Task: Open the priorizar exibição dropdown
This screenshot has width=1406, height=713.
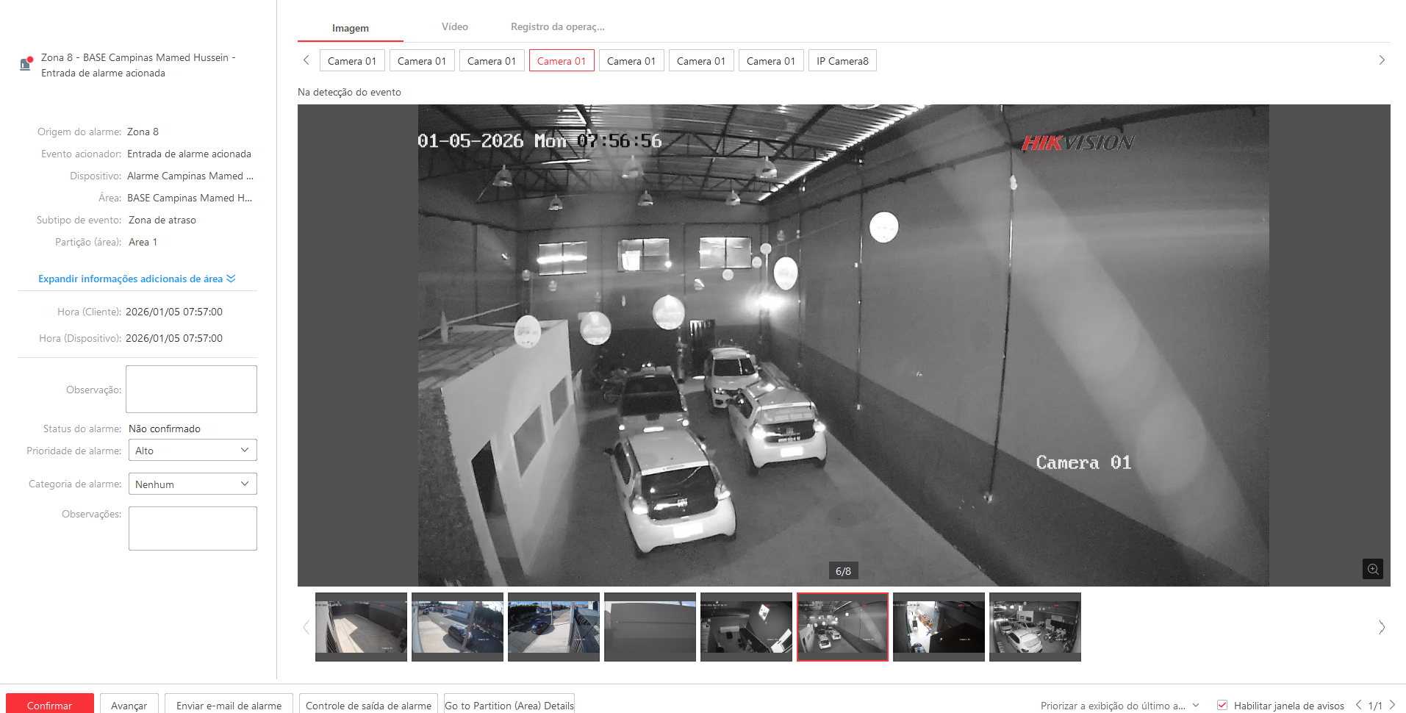Action: pyautogui.click(x=1119, y=705)
